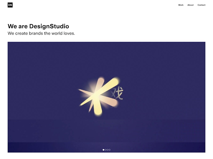The width and height of the screenshot is (213, 159).
Task: Switch to the second carousel slide dot
Action: point(105,150)
